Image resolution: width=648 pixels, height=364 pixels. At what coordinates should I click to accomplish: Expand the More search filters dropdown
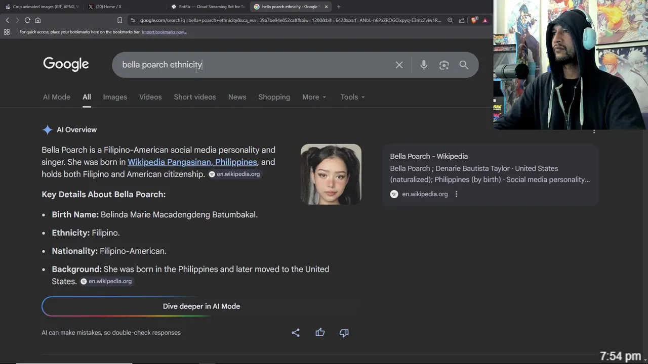click(314, 97)
